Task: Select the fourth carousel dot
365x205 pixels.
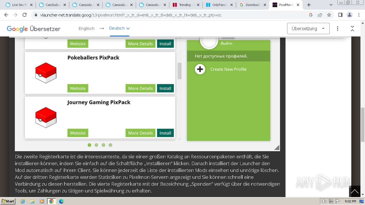Action: pyautogui.click(x=110, y=145)
